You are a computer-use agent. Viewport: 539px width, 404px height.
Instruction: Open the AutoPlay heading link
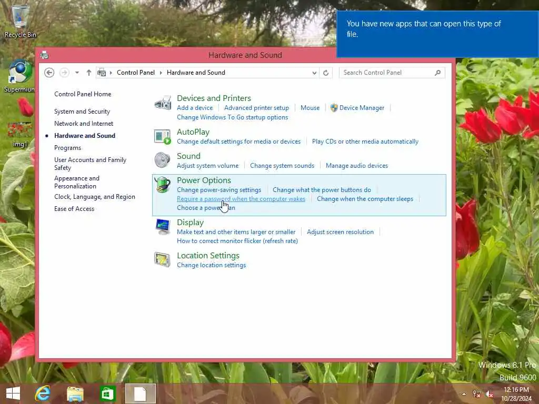click(x=193, y=132)
